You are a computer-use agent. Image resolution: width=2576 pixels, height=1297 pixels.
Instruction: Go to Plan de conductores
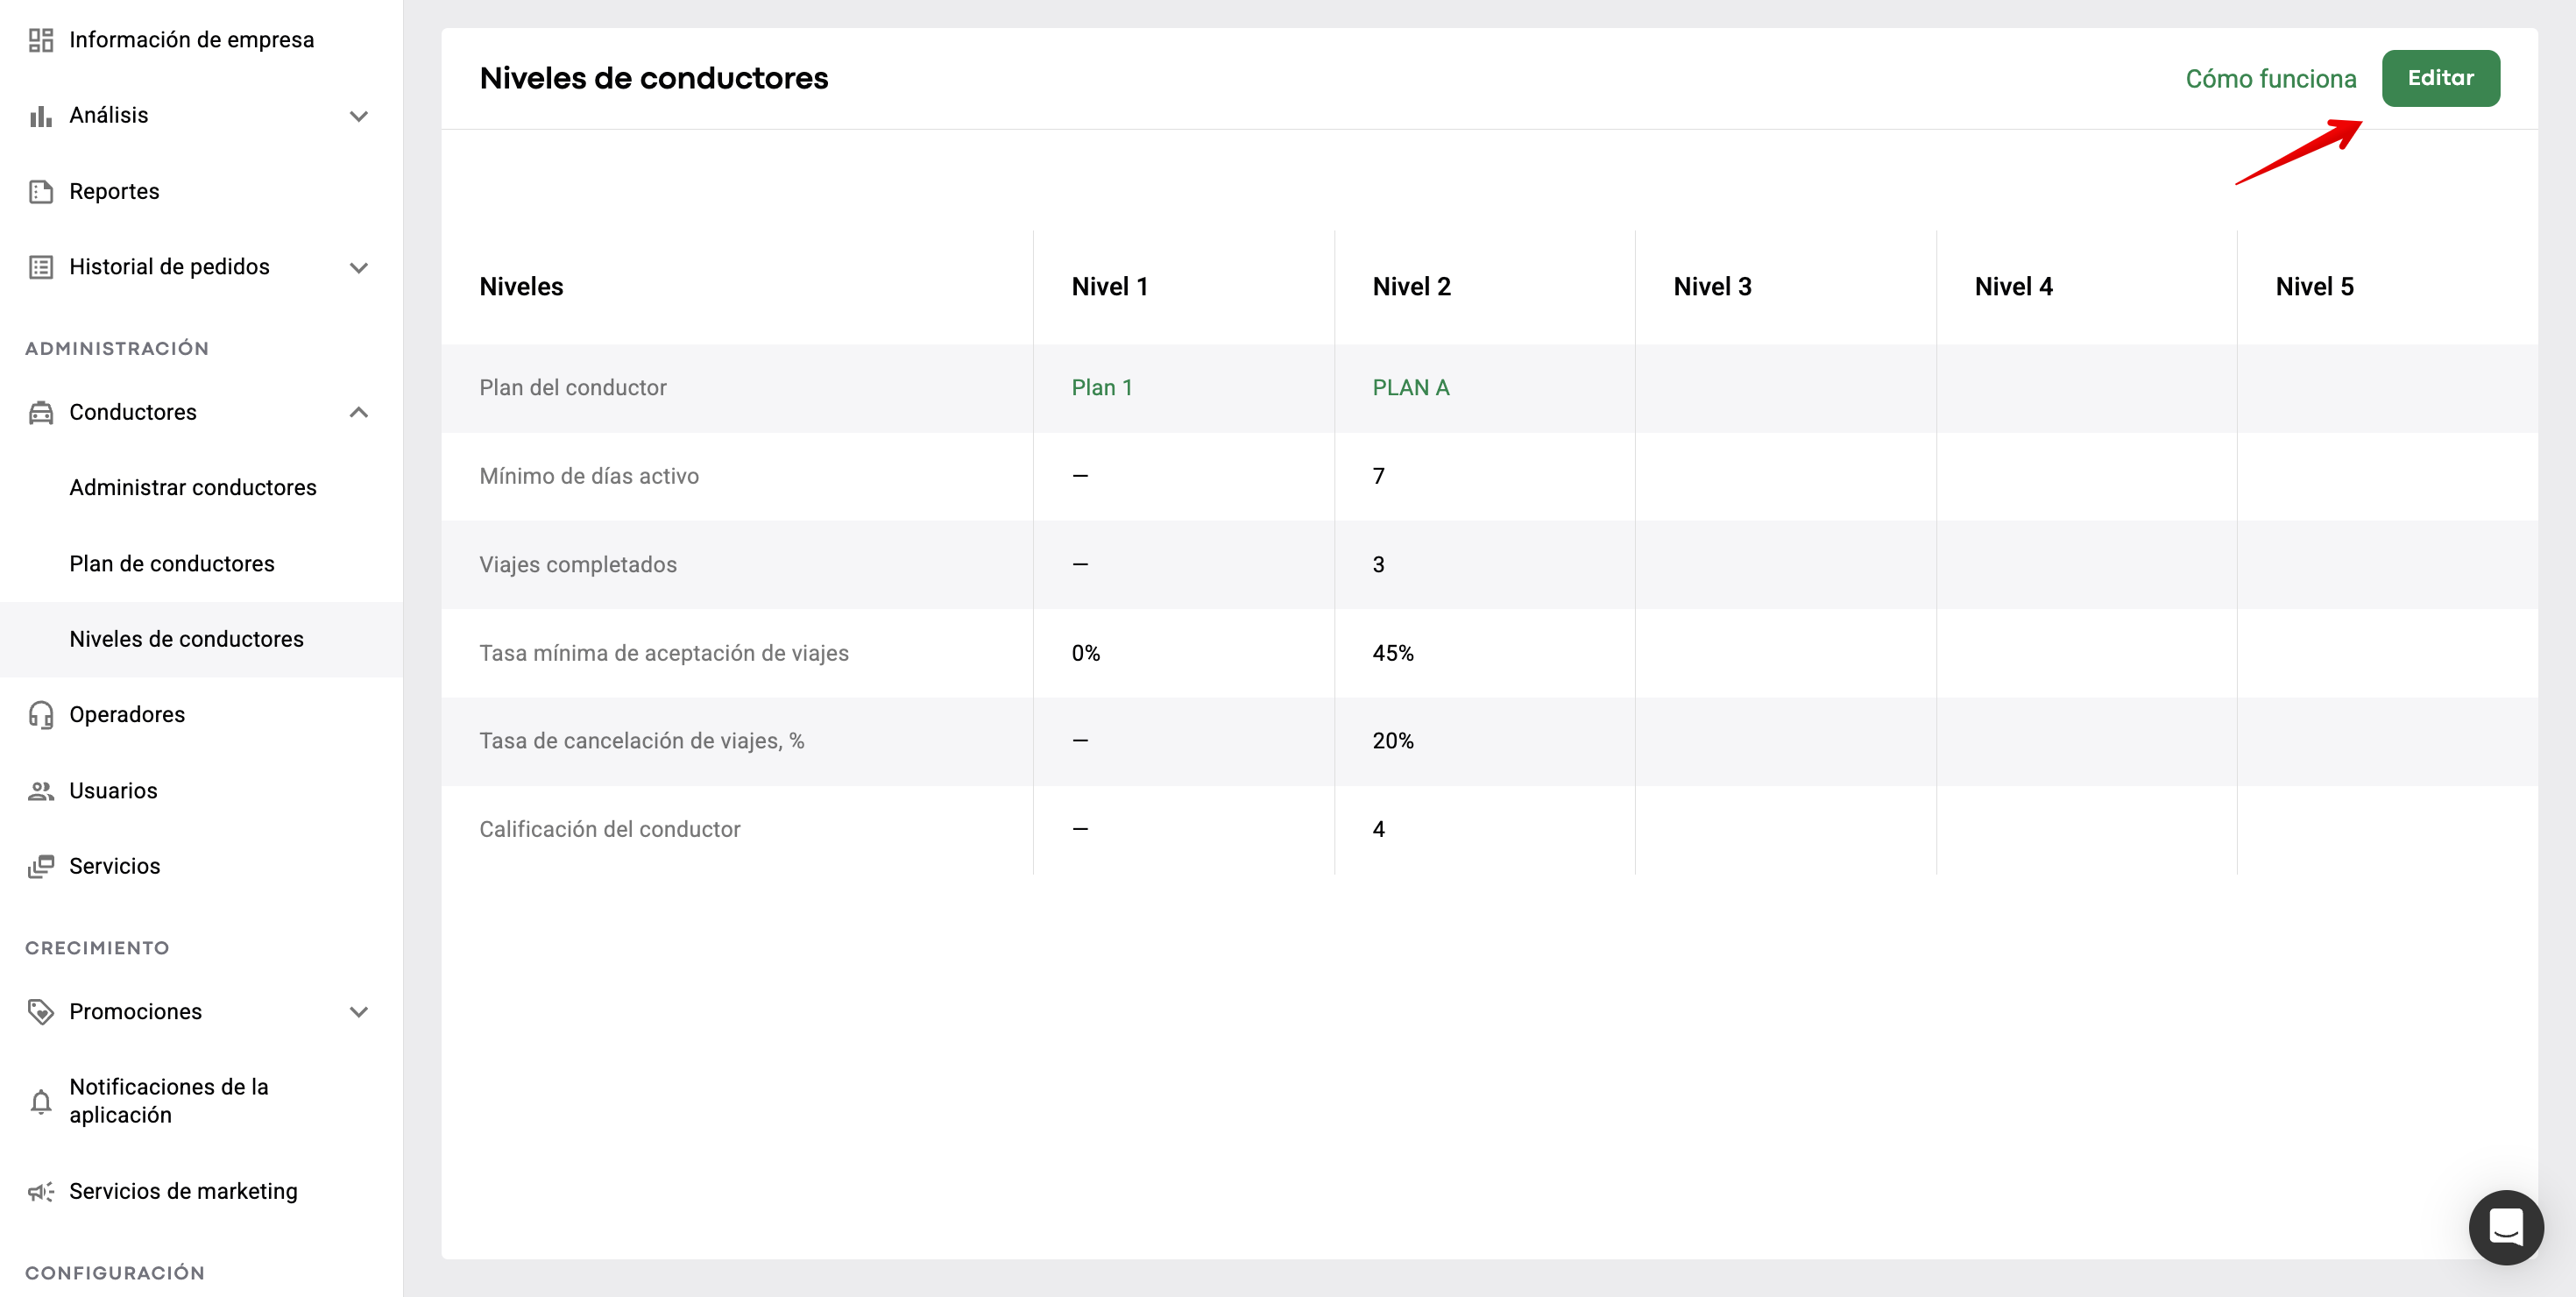[172, 564]
